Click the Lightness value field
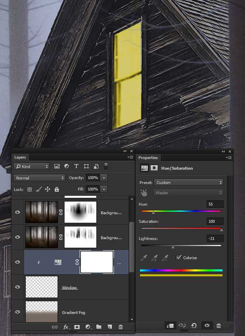 [x=215, y=239]
